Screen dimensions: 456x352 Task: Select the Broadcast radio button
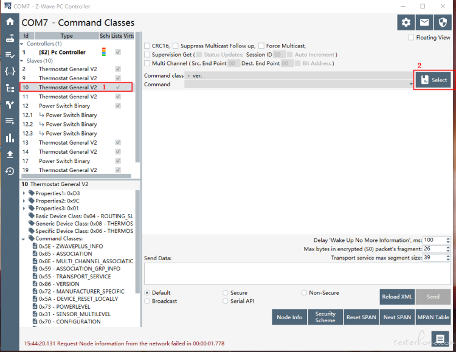click(x=147, y=301)
